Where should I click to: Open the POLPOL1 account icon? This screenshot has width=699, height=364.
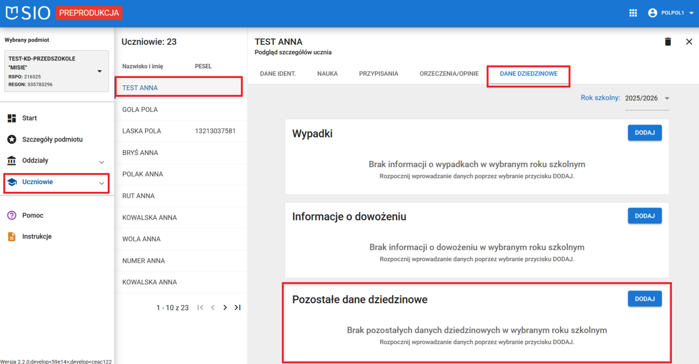[651, 13]
